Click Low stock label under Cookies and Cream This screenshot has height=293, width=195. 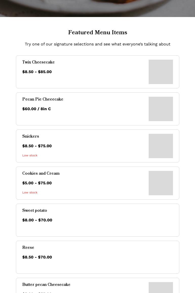click(30, 192)
